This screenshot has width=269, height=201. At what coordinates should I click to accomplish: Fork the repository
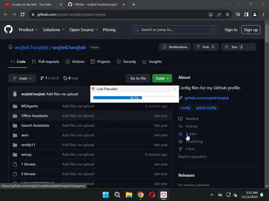pos(206,47)
